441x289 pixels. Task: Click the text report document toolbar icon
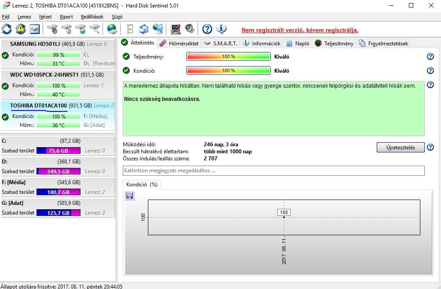pyautogui.click(x=130, y=29)
